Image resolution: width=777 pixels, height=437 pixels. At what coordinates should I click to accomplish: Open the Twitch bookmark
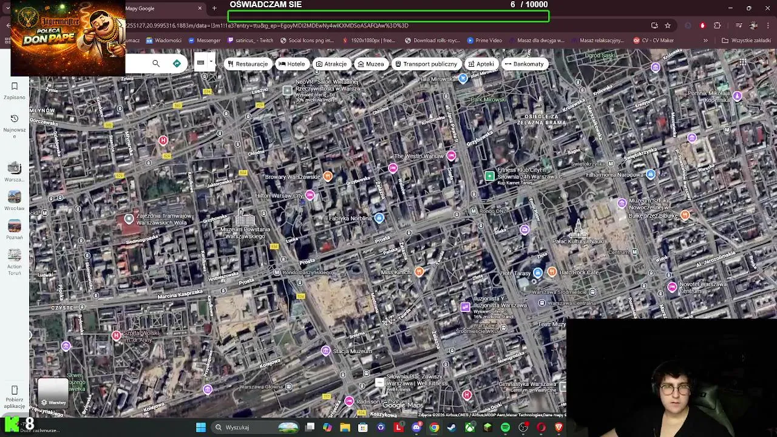tap(251, 41)
